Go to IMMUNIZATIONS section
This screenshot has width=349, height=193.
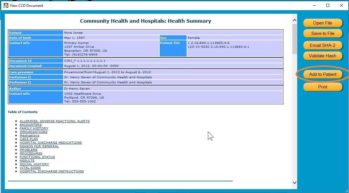[x=34, y=132]
